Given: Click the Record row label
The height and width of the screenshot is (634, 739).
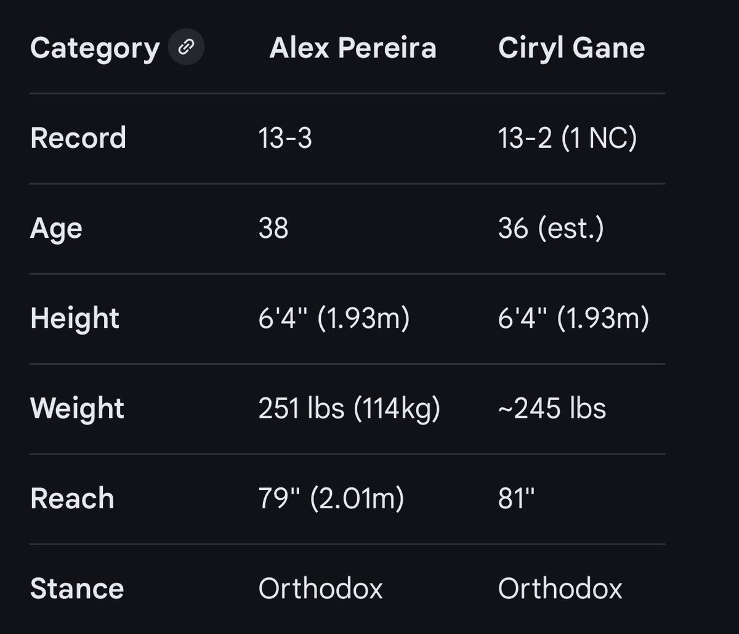Looking at the screenshot, I should (78, 138).
